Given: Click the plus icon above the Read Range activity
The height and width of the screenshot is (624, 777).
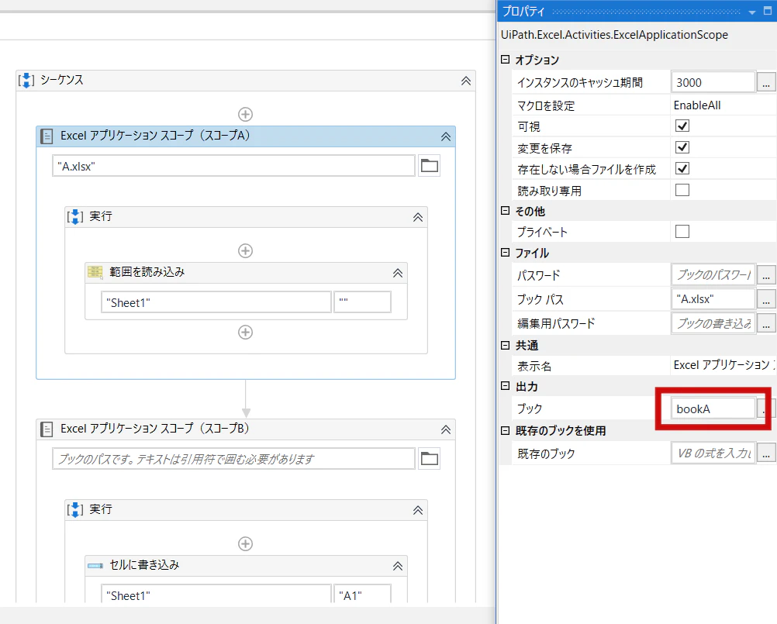Looking at the screenshot, I should click(245, 250).
